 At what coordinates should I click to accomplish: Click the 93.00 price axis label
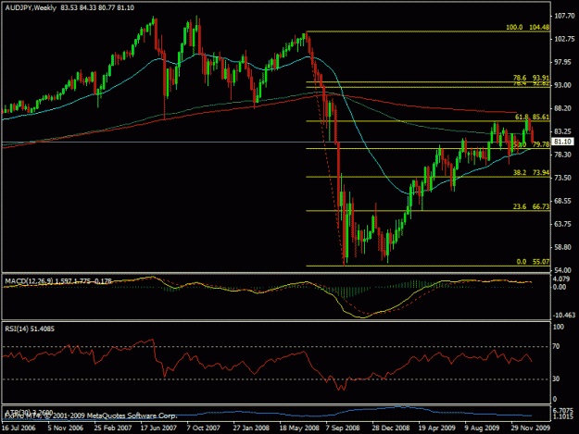tap(564, 85)
